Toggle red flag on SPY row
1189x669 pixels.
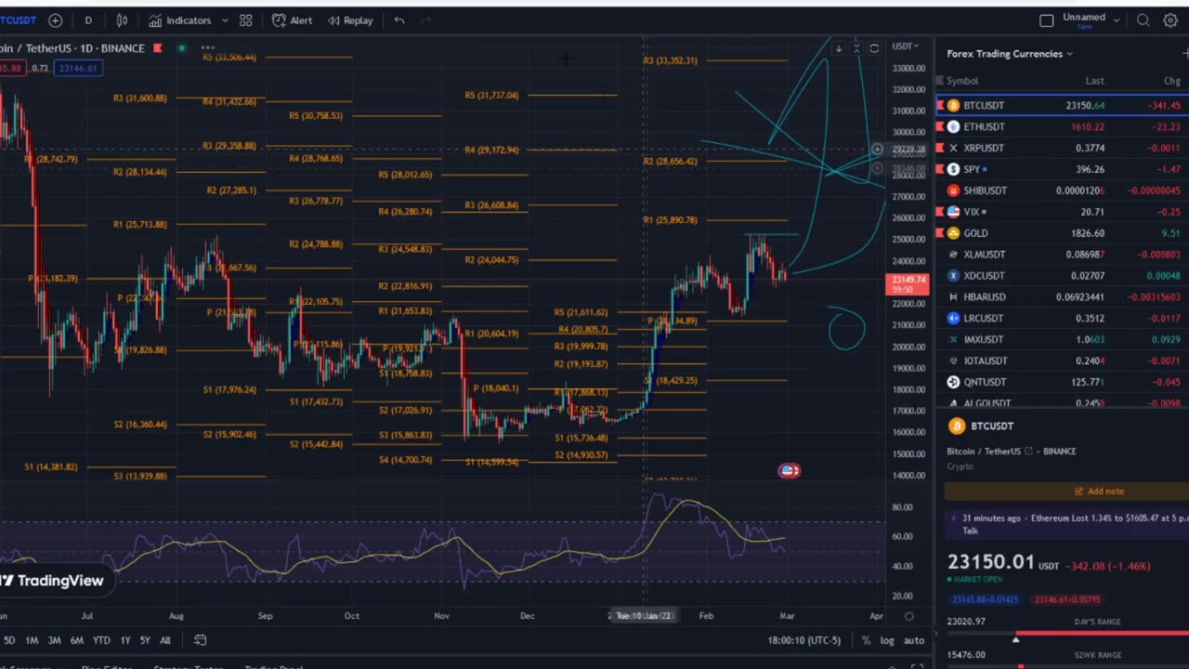coord(940,170)
